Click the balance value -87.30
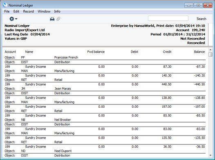215x160 pixels. (x=200, y=67)
